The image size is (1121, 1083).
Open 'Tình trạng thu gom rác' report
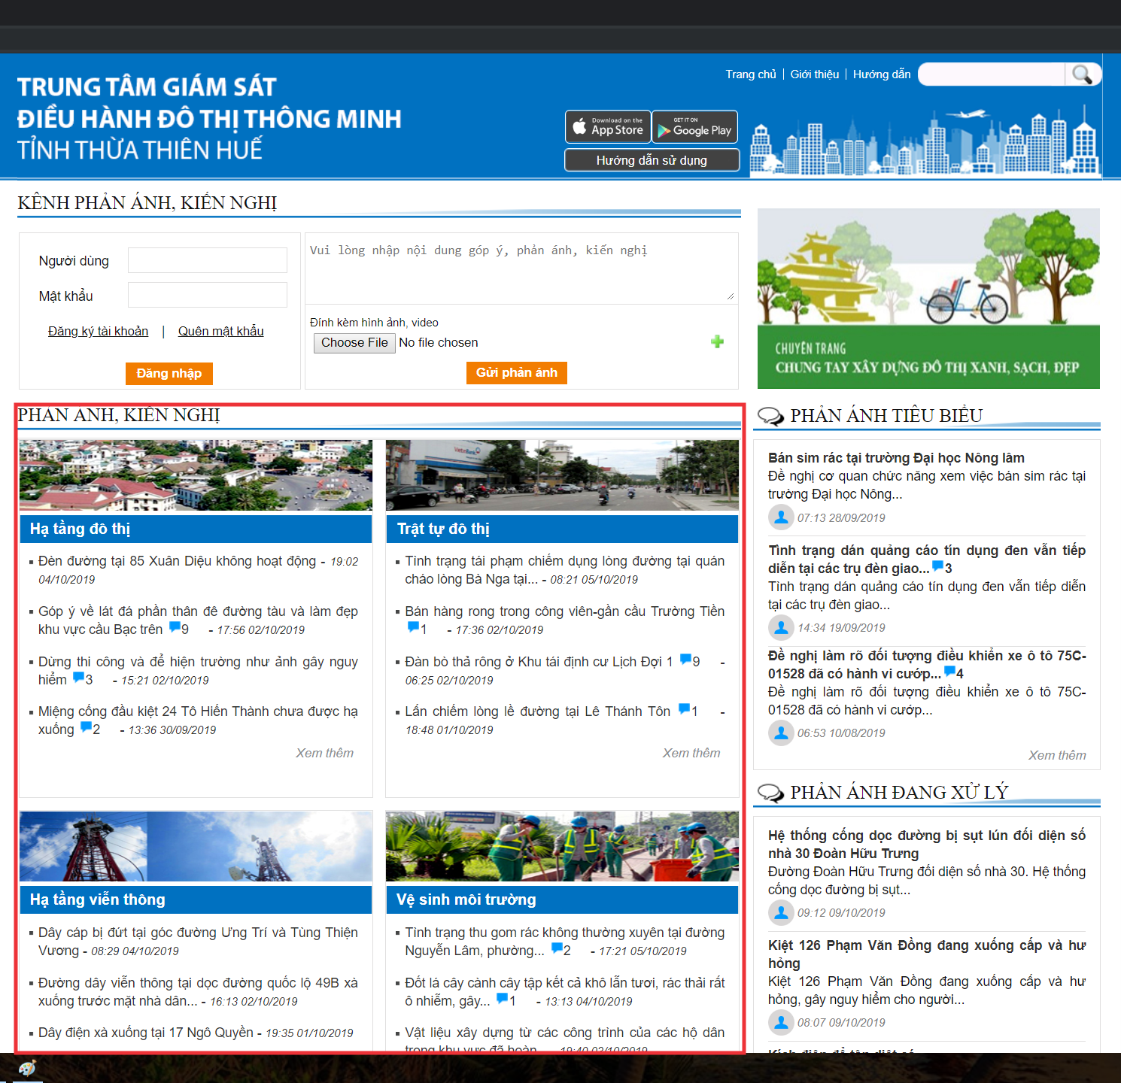click(x=565, y=942)
